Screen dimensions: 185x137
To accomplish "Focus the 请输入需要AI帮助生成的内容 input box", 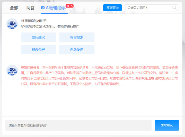I will tap(78, 125).
